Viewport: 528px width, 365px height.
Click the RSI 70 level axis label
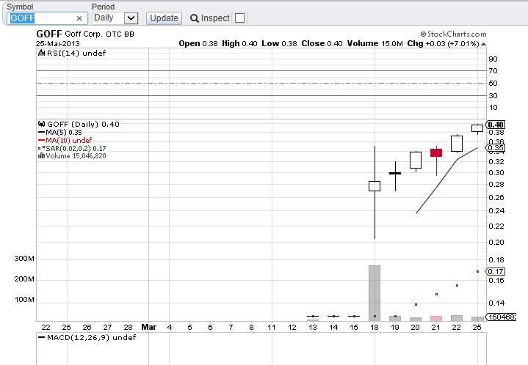[493, 71]
